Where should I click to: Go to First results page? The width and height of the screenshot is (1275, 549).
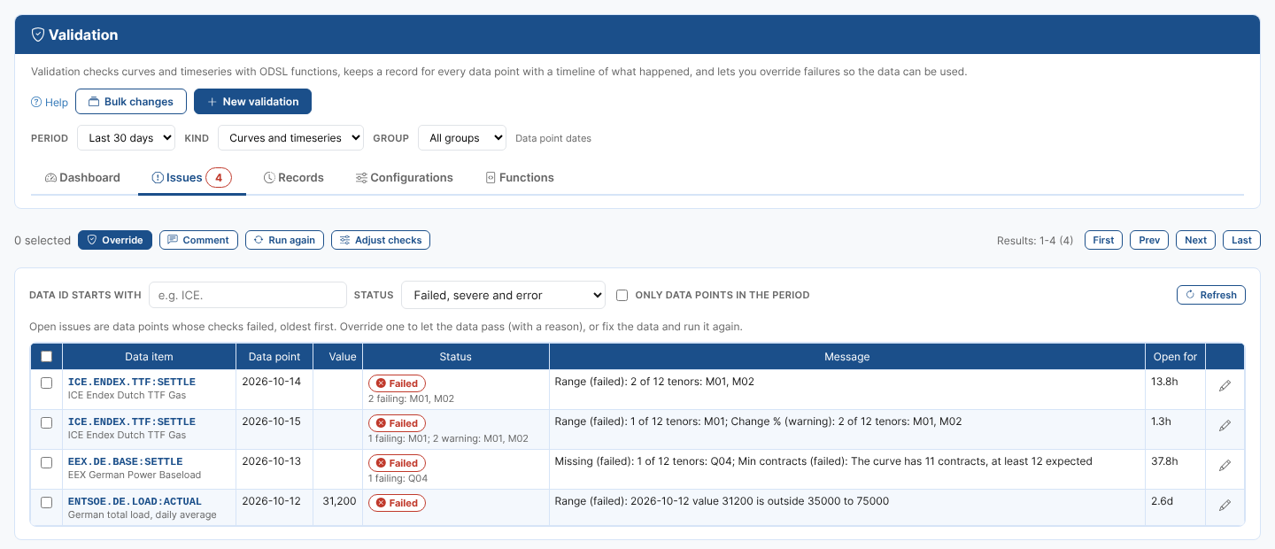(x=1103, y=240)
